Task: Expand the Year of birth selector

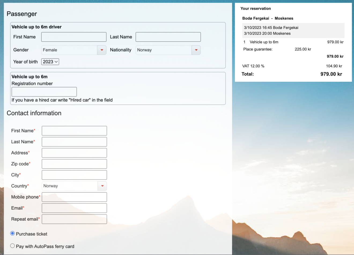Action: coord(50,62)
